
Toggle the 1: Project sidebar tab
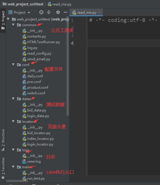[3, 20]
